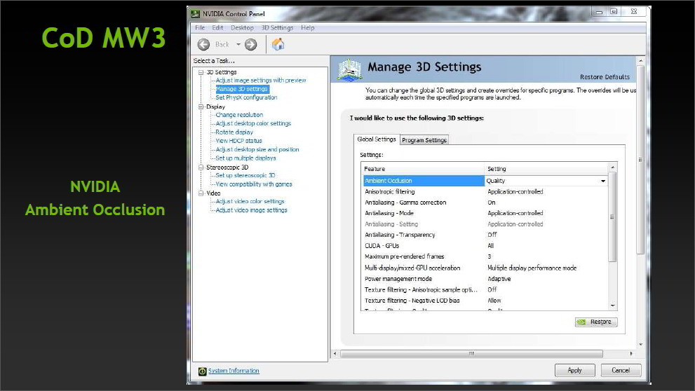The width and height of the screenshot is (695, 391).
Task: Open the Help menu
Action: pyautogui.click(x=308, y=27)
